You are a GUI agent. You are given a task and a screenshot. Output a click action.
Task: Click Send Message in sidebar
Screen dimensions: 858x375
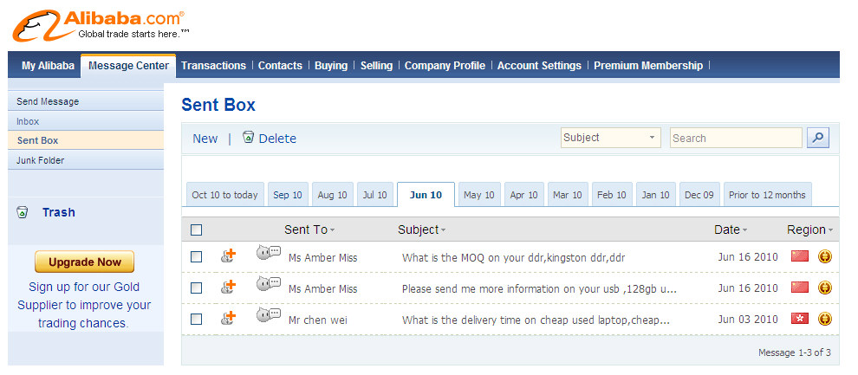coord(86,101)
